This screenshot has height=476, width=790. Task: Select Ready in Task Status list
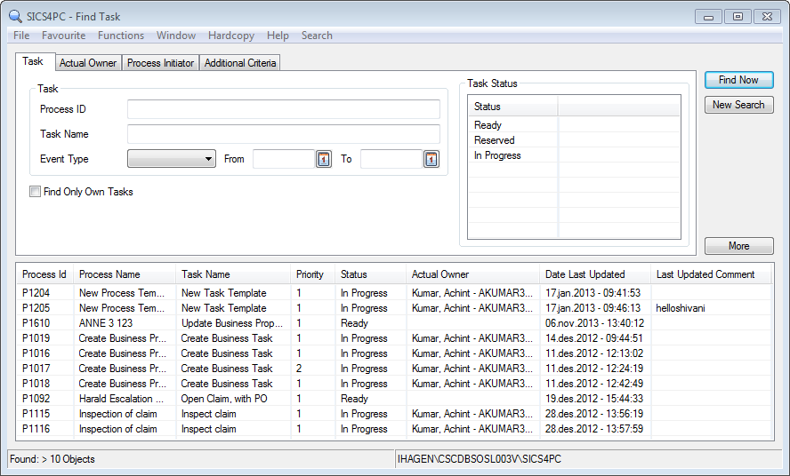[x=574, y=125]
